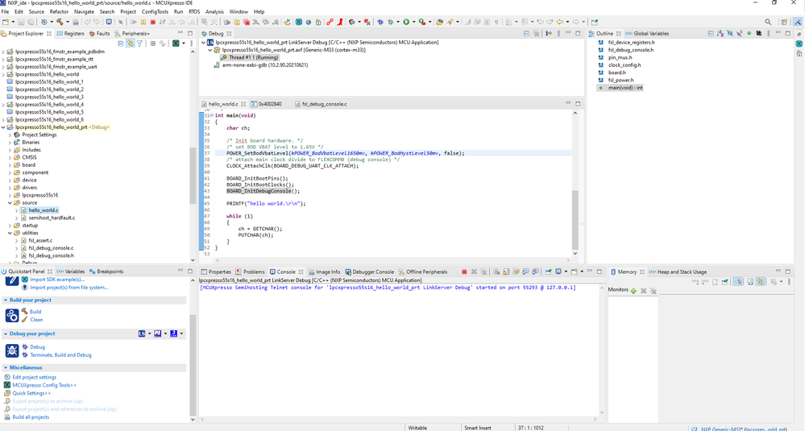This screenshot has width=805, height=431.
Task: Click Import SDK example(s) link
Action: pos(57,280)
